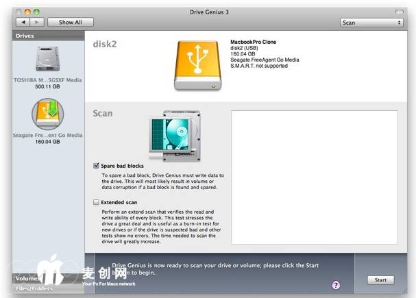Viewport: 416px width, 298px height.
Task: Uncheck the Spare bad blocks checkbox
Action: 97,166
